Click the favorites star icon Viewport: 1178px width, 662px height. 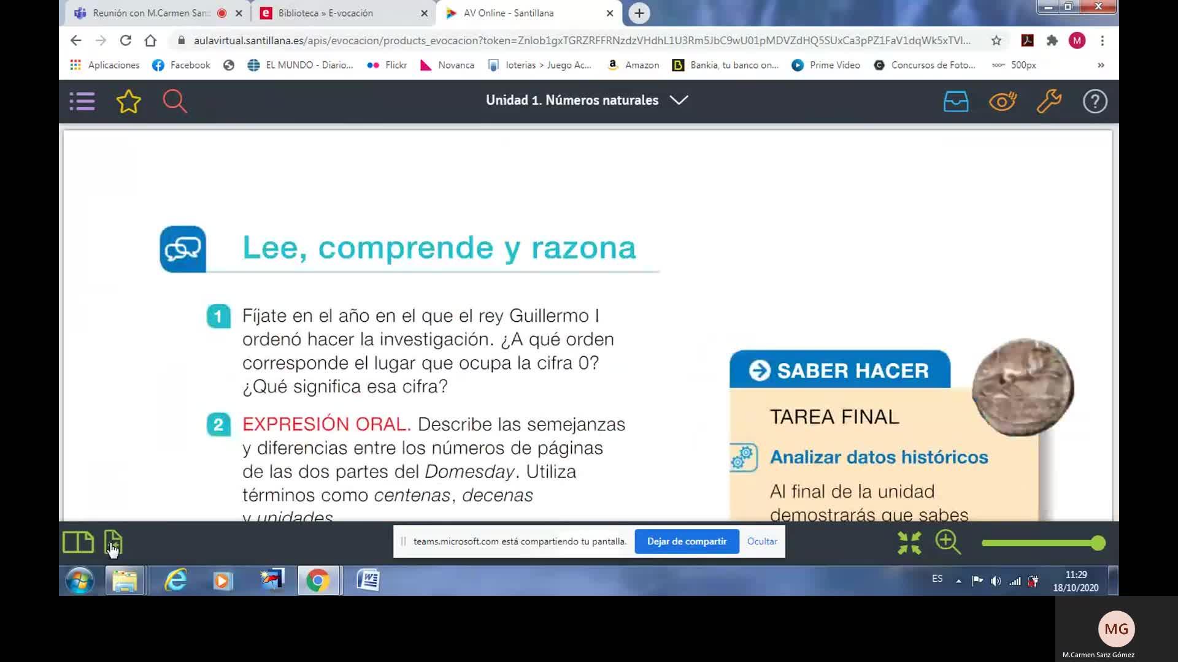tap(128, 101)
